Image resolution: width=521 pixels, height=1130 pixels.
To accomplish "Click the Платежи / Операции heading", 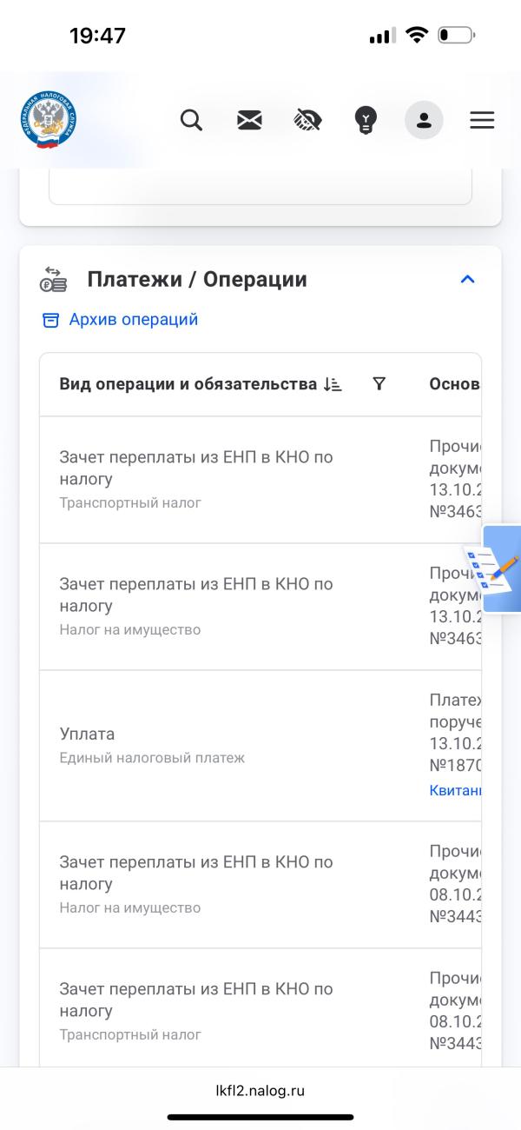I will click(197, 280).
